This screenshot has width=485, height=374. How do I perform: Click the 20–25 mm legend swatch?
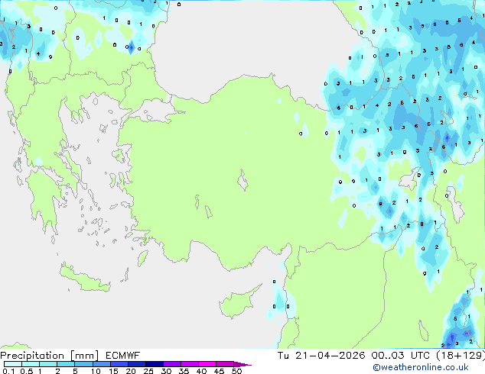pos(136,364)
